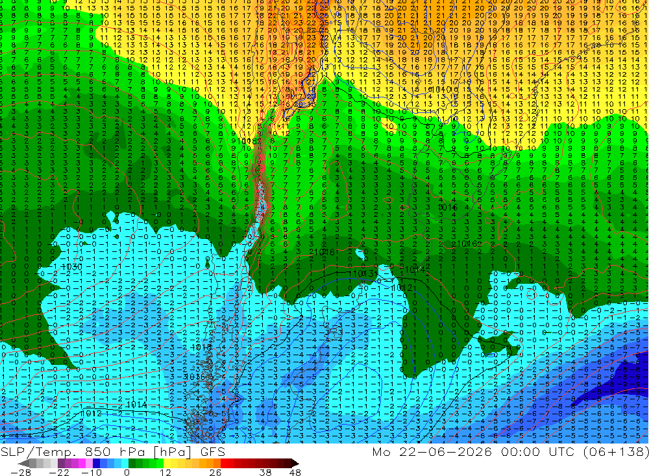Click the gray left arrow of legend
The width and height of the screenshot is (649, 476).
click(x=23, y=463)
